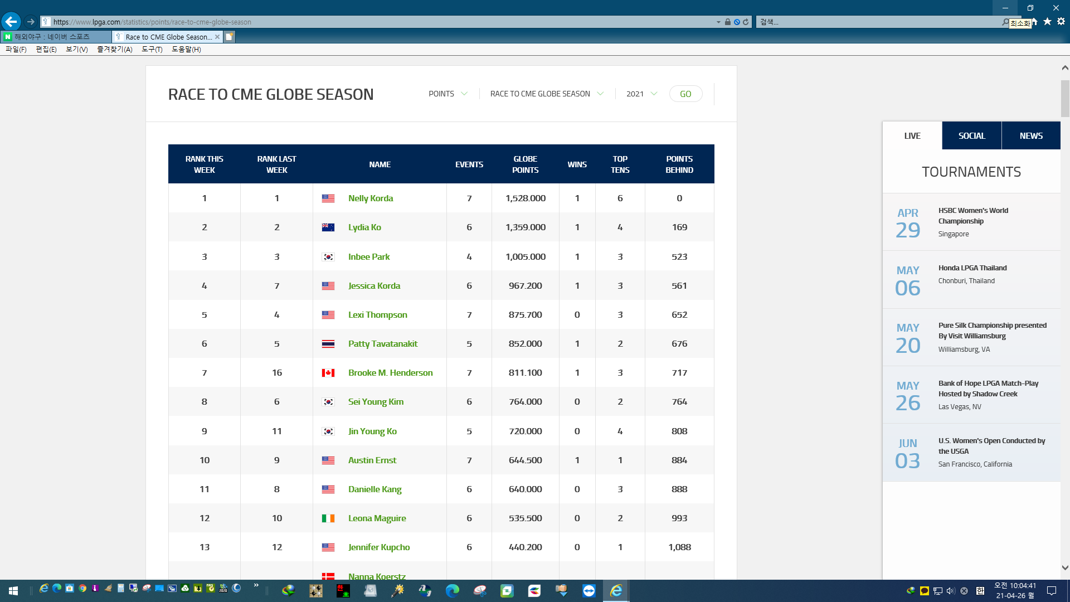
Task: Open the volume control in system tray
Action: tap(951, 591)
